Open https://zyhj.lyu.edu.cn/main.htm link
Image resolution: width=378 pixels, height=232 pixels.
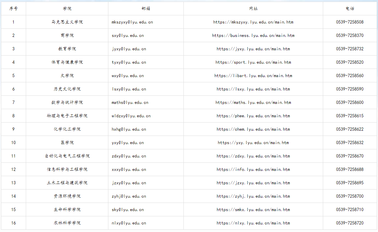253,196
